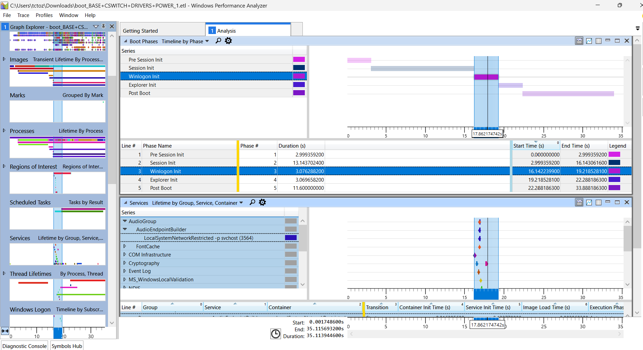
Task: Expand Regions of Interest graph group
Action: click(x=4, y=166)
